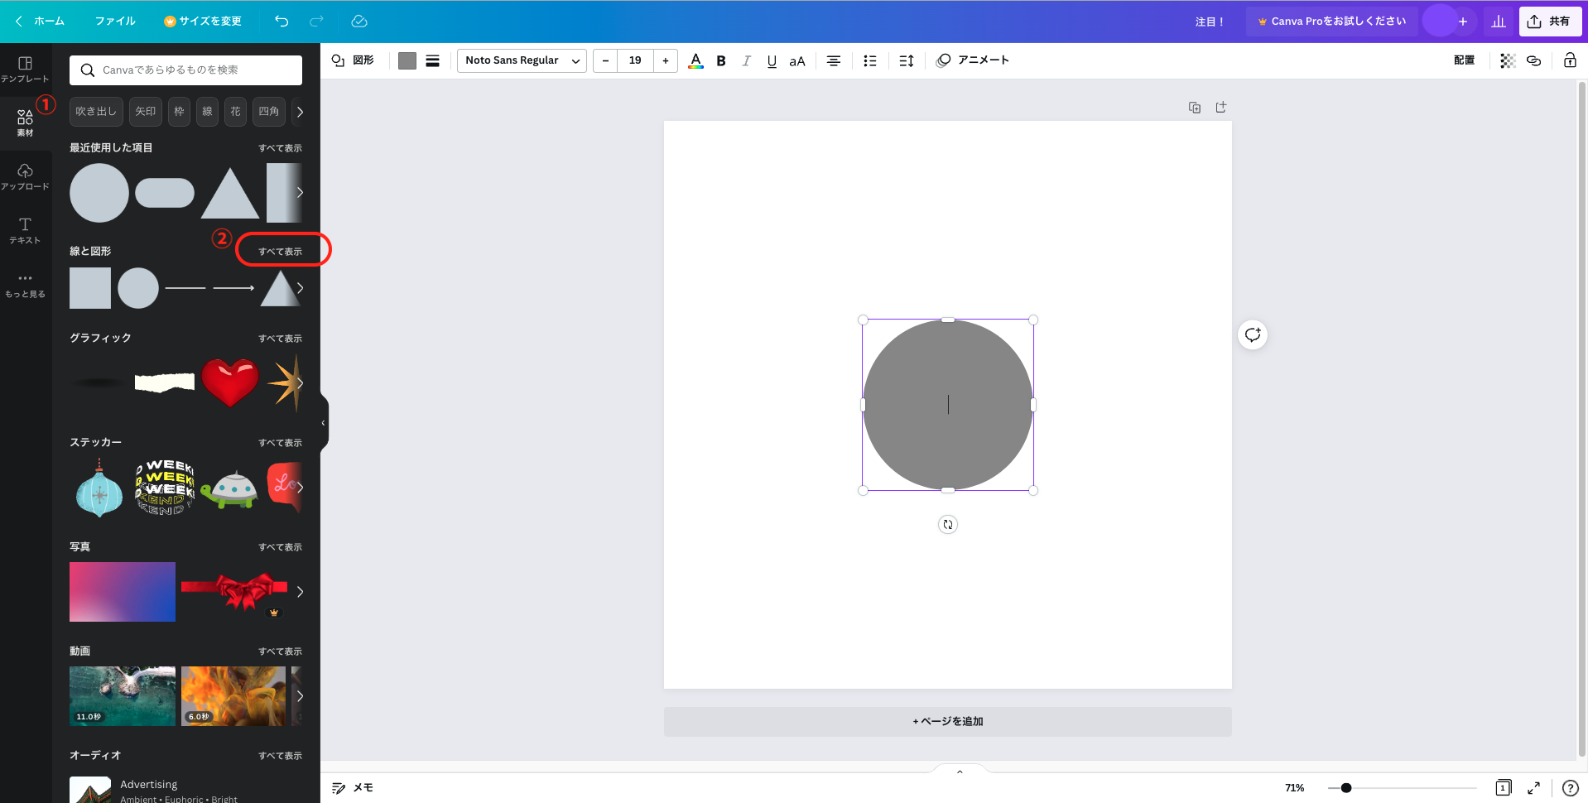Open the アニメート animation options
1588x803 pixels.
(x=974, y=60)
